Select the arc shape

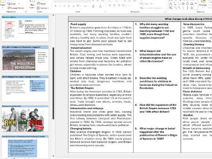(175, 8)
